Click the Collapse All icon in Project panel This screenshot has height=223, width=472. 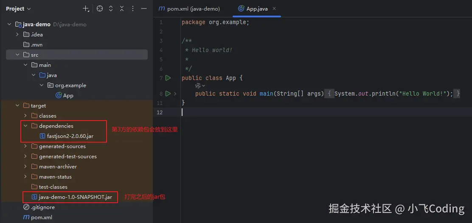[122, 8]
